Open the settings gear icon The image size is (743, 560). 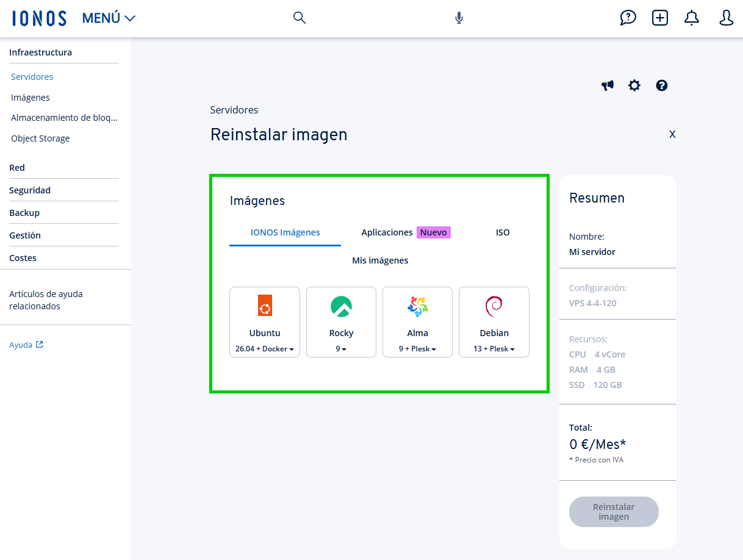click(x=634, y=85)
